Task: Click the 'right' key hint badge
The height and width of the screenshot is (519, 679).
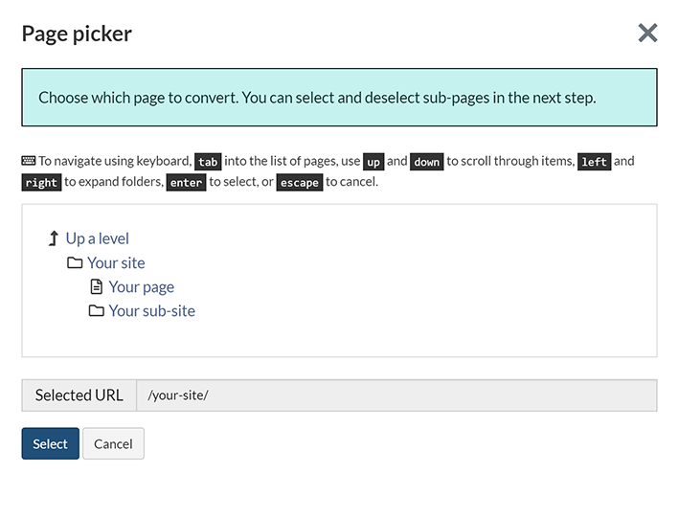Action: click(41, 182)
